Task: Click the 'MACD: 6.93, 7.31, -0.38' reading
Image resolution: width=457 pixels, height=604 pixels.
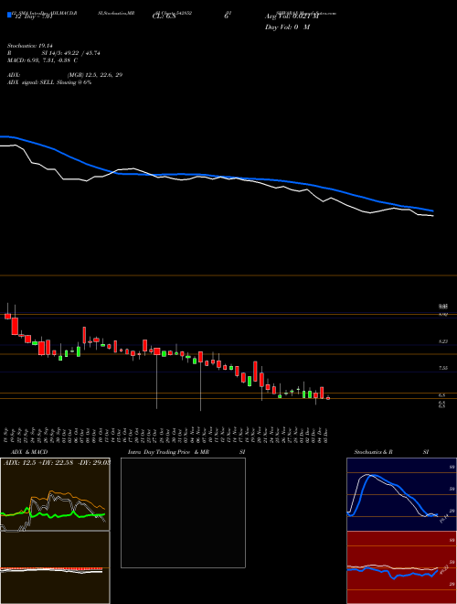Action: pos(40,60)
